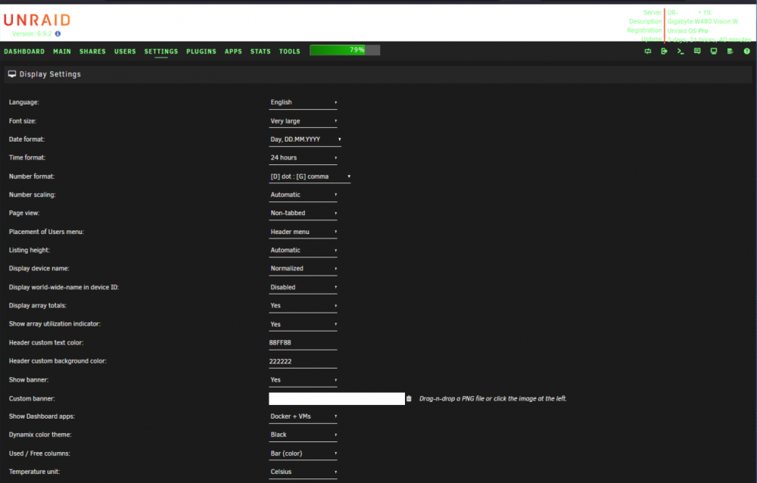This screenshot has width=757, height=483.
Task: Click the Custom banner label
Action: (x=32, y=399)
